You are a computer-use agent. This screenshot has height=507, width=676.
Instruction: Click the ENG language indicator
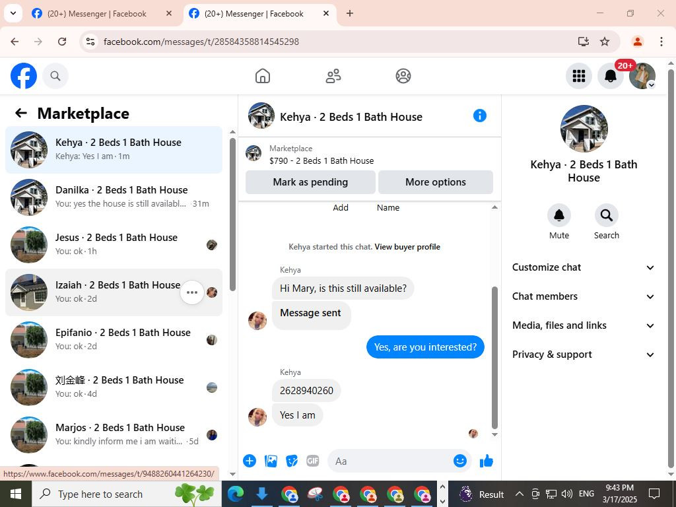pos(586,494)
